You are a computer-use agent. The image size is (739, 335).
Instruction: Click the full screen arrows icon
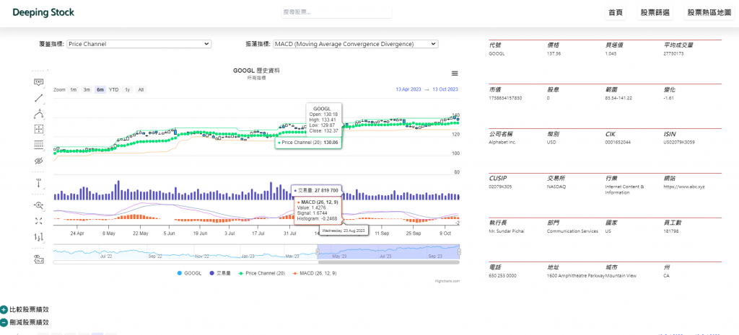click(x=39, y=220)
